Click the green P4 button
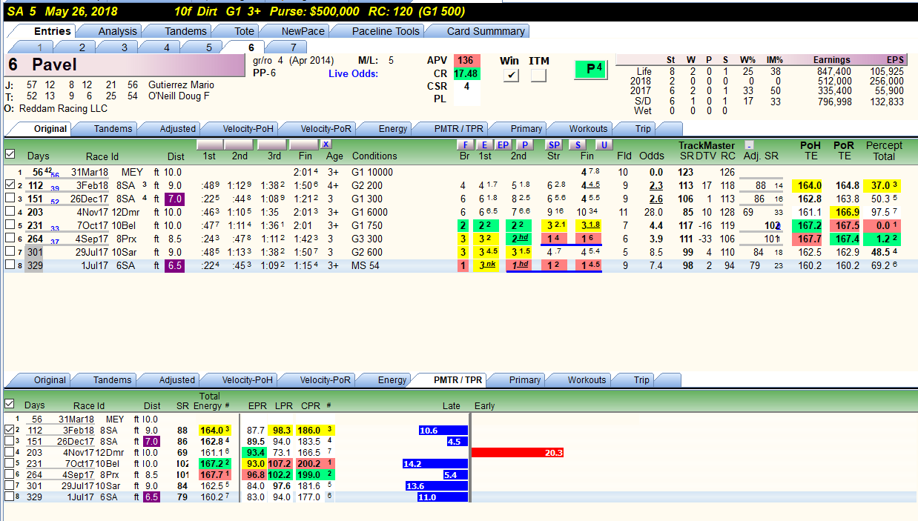Viewport: 918px width, 521px height. click(x=592, y=69)
